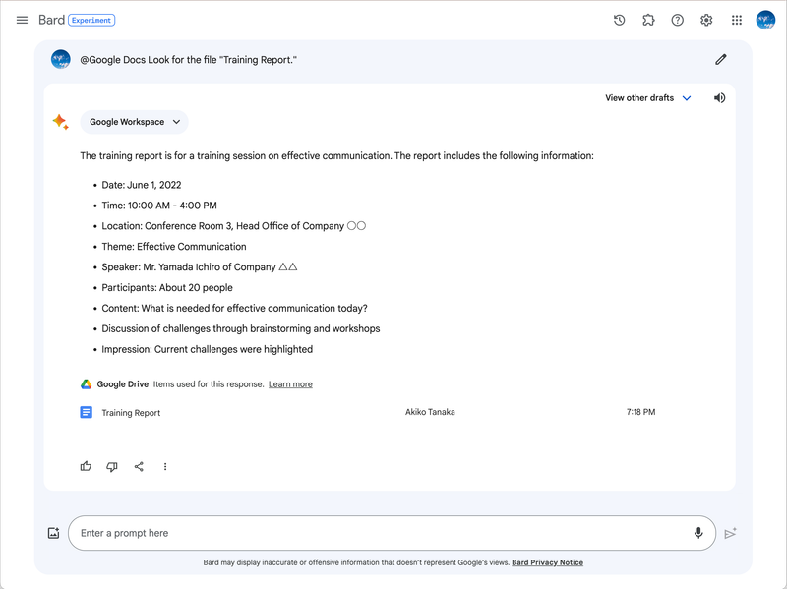
Task: Submit the prompt with send icon
Action: click(731, 533)
